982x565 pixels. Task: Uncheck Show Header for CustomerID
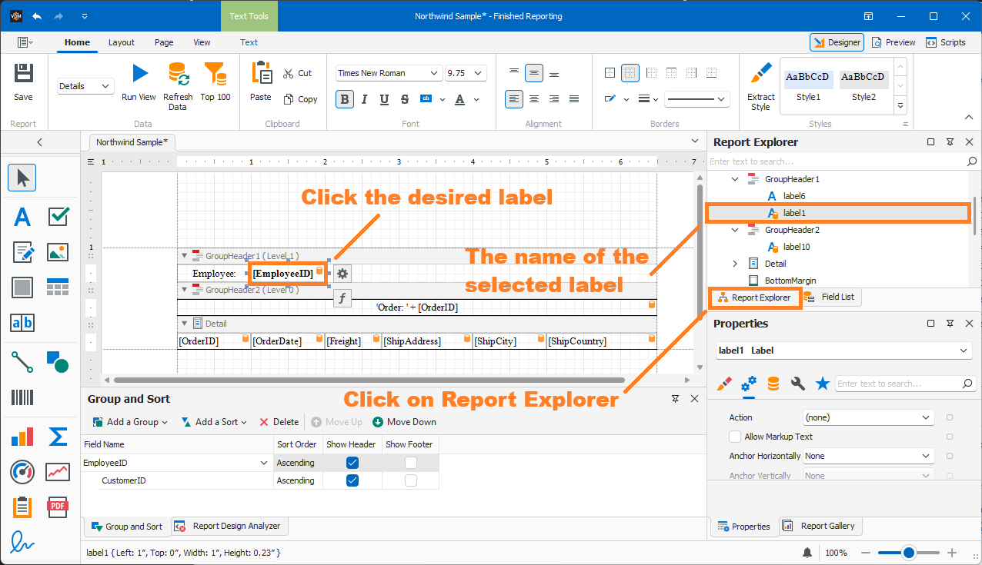[352, 480]
